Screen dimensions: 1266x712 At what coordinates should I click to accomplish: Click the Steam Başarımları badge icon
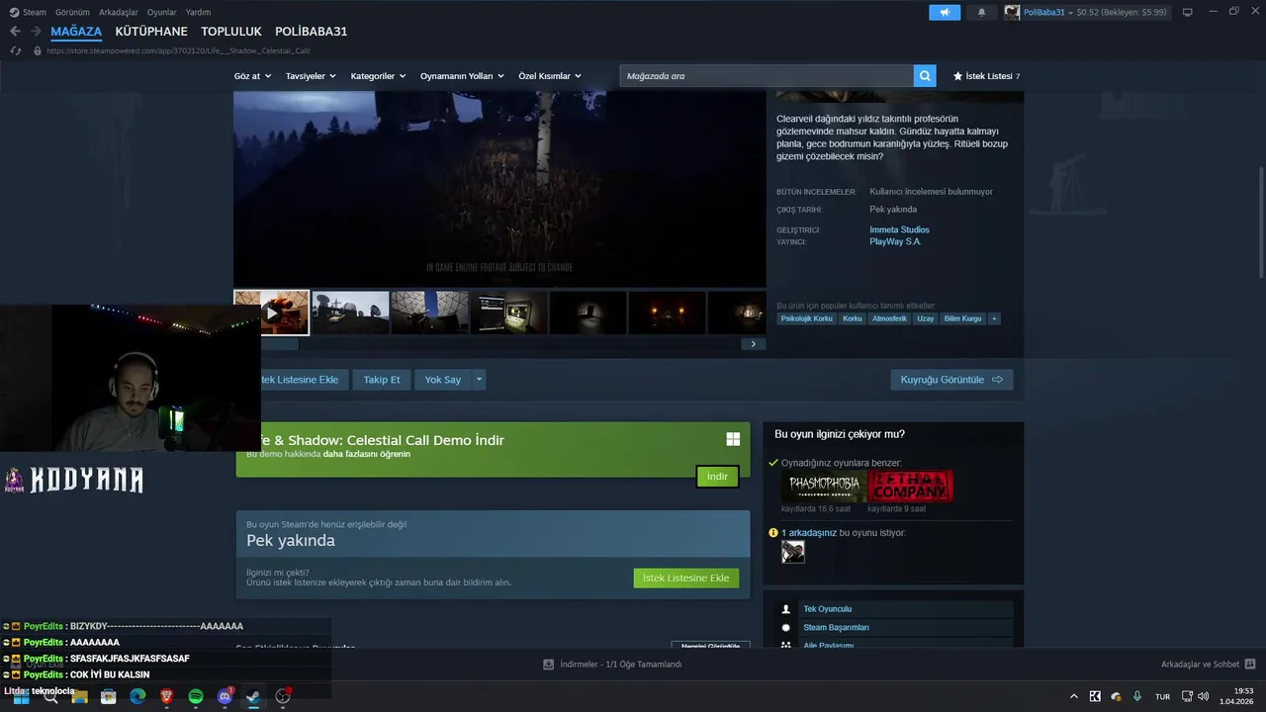point(786,628)
